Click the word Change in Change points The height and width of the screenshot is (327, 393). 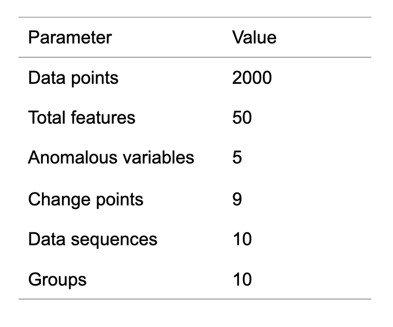click(59, 200)
